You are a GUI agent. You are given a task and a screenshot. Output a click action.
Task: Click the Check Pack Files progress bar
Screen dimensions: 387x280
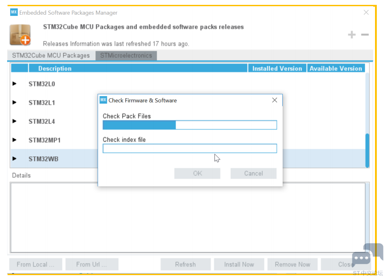tap(190, 125)
